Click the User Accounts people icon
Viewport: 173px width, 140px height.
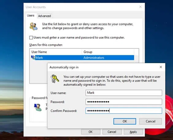[33, 26]
